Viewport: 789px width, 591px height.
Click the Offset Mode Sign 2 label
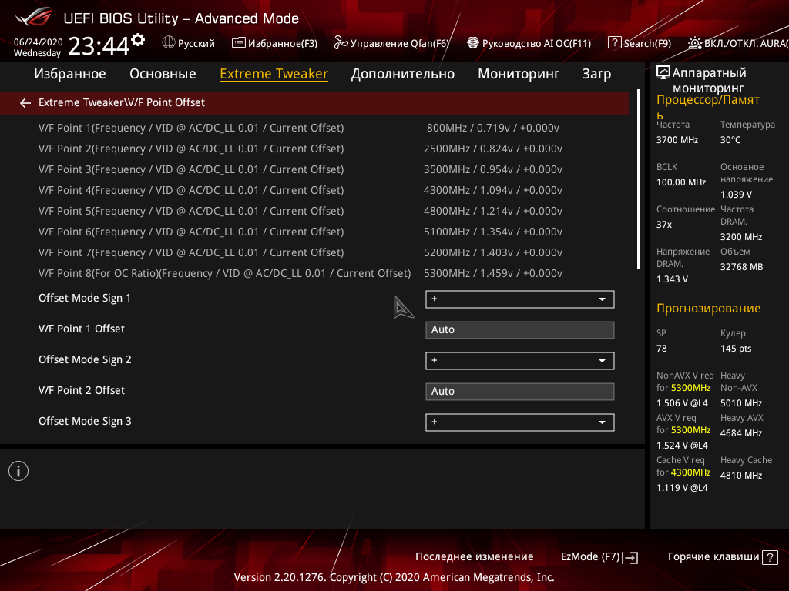[x=85, y=360]
